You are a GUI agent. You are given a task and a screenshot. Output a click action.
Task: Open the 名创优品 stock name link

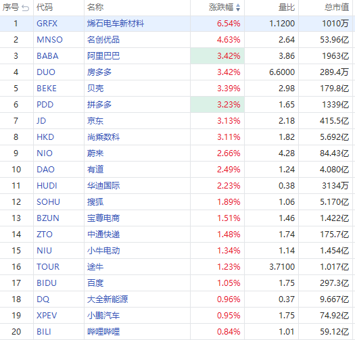click(103, 40)
